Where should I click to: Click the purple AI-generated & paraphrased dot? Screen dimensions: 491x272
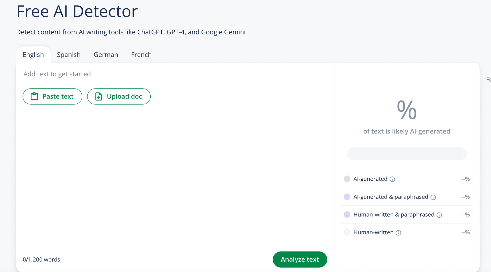(347, 197)
